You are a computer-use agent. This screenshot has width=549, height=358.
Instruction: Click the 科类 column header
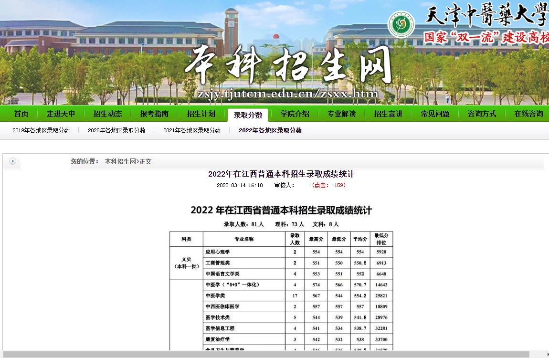click(186, 239)
